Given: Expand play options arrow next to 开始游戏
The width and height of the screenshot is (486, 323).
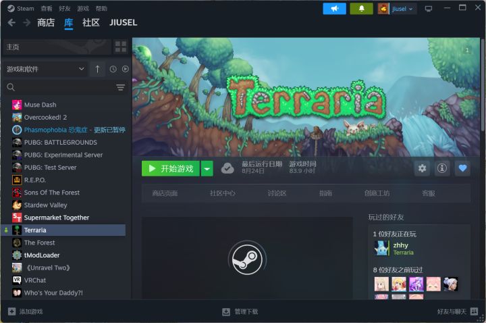Looking at the screenshot, I should pyautogui.click(x=207, y=168).
